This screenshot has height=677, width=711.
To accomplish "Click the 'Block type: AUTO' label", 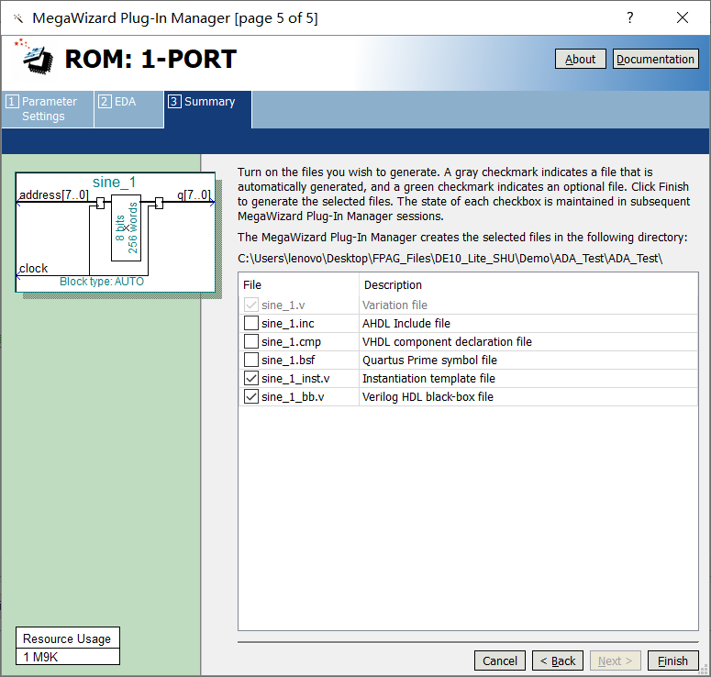I will point(102,281).
